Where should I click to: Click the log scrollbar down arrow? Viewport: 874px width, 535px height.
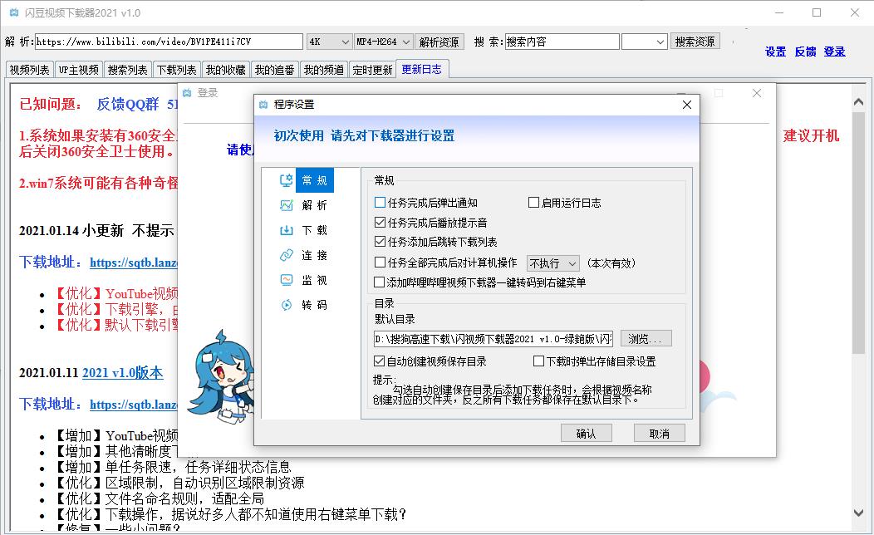tap(858, 513)
